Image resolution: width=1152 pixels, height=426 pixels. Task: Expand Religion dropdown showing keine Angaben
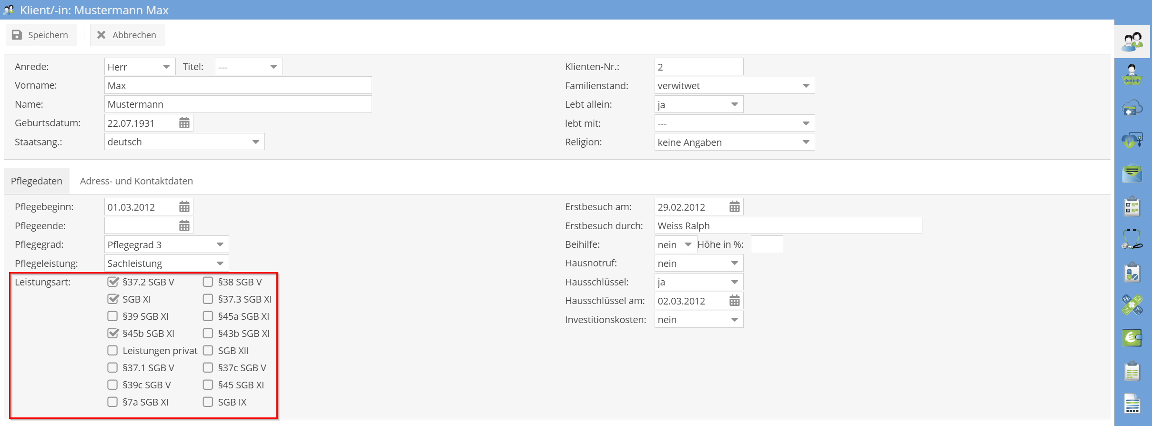pyautogui.click(x=735, y=142)
